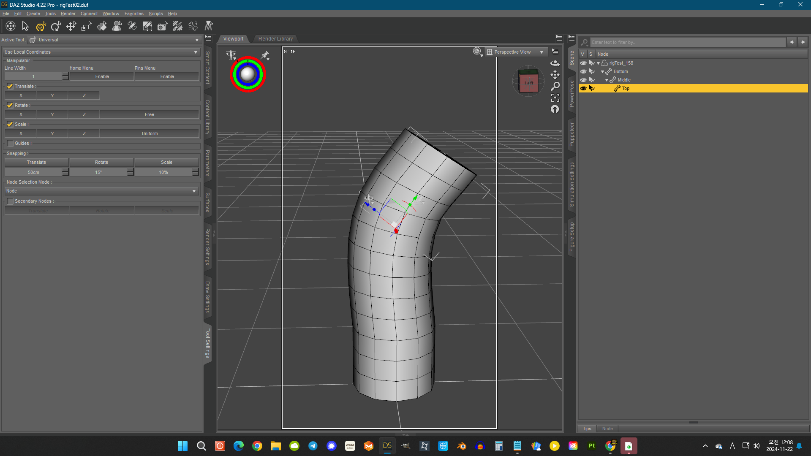Viewport: 811px width, 456px height.
Task: Click the Home Menu Enable button
Action: [102, 76]
